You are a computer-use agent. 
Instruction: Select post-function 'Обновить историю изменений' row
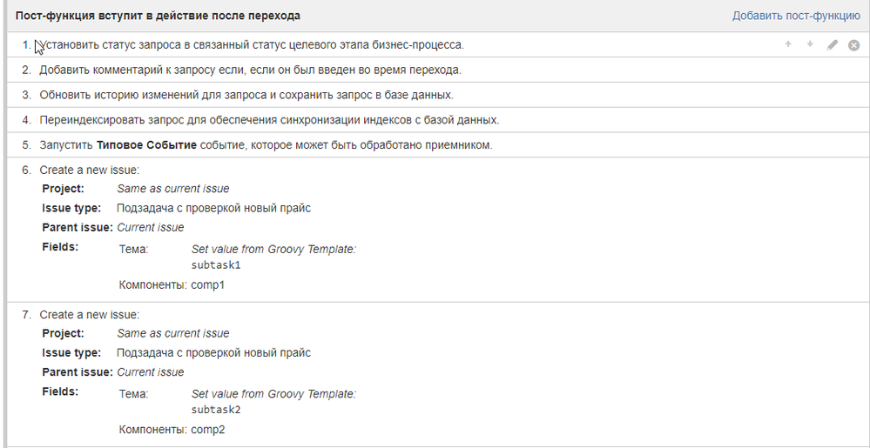[435, 95]
